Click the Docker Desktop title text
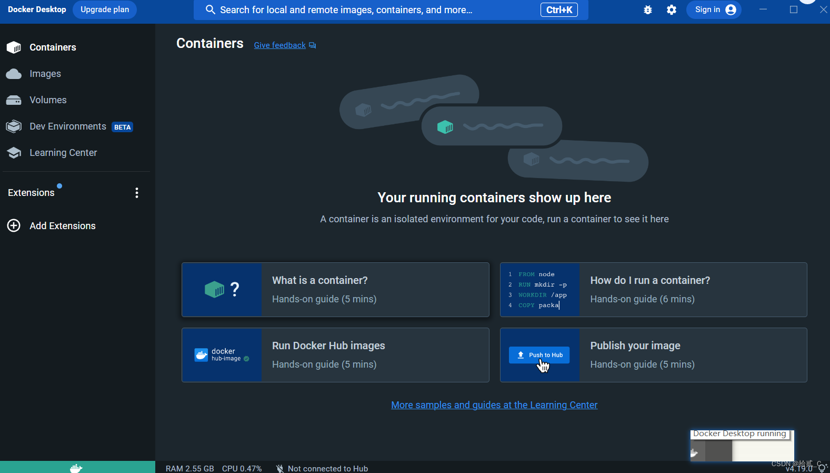 click(x=37, y=9)
